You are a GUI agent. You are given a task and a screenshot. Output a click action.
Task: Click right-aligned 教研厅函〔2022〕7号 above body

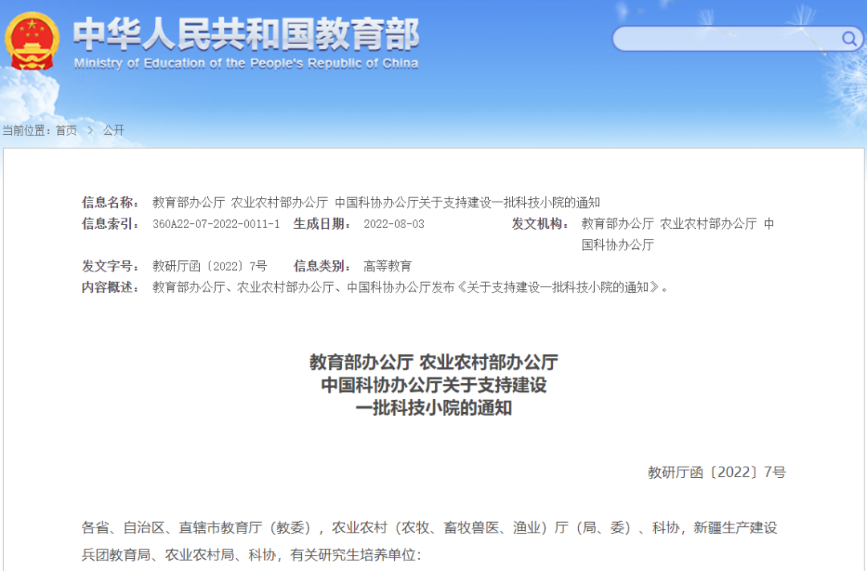pos(716,472)
